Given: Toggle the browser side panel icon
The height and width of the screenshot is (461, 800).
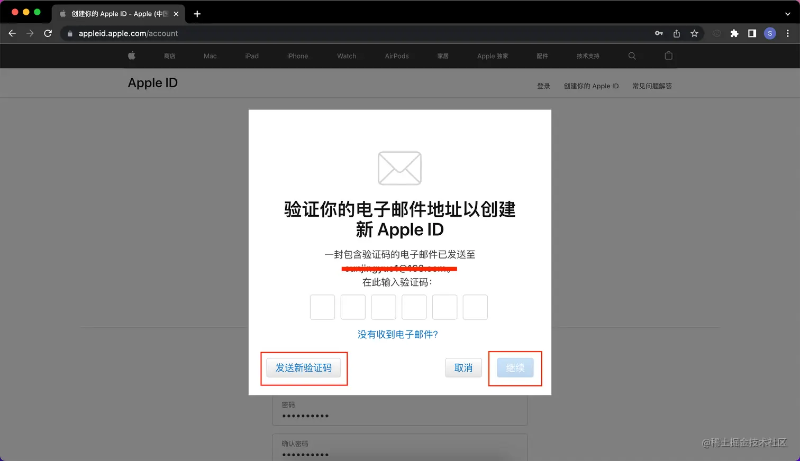Looking at the screenshot, I should click(x=752, y=33).
